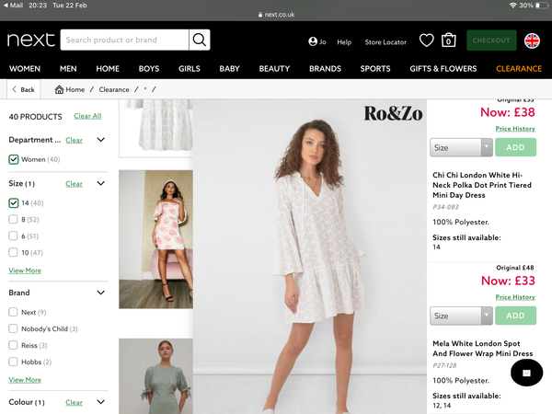Image resolution: width=552 pixels, height=414 pixels.
Task: Click the Clear All filters link
Action: coord(87,116)
